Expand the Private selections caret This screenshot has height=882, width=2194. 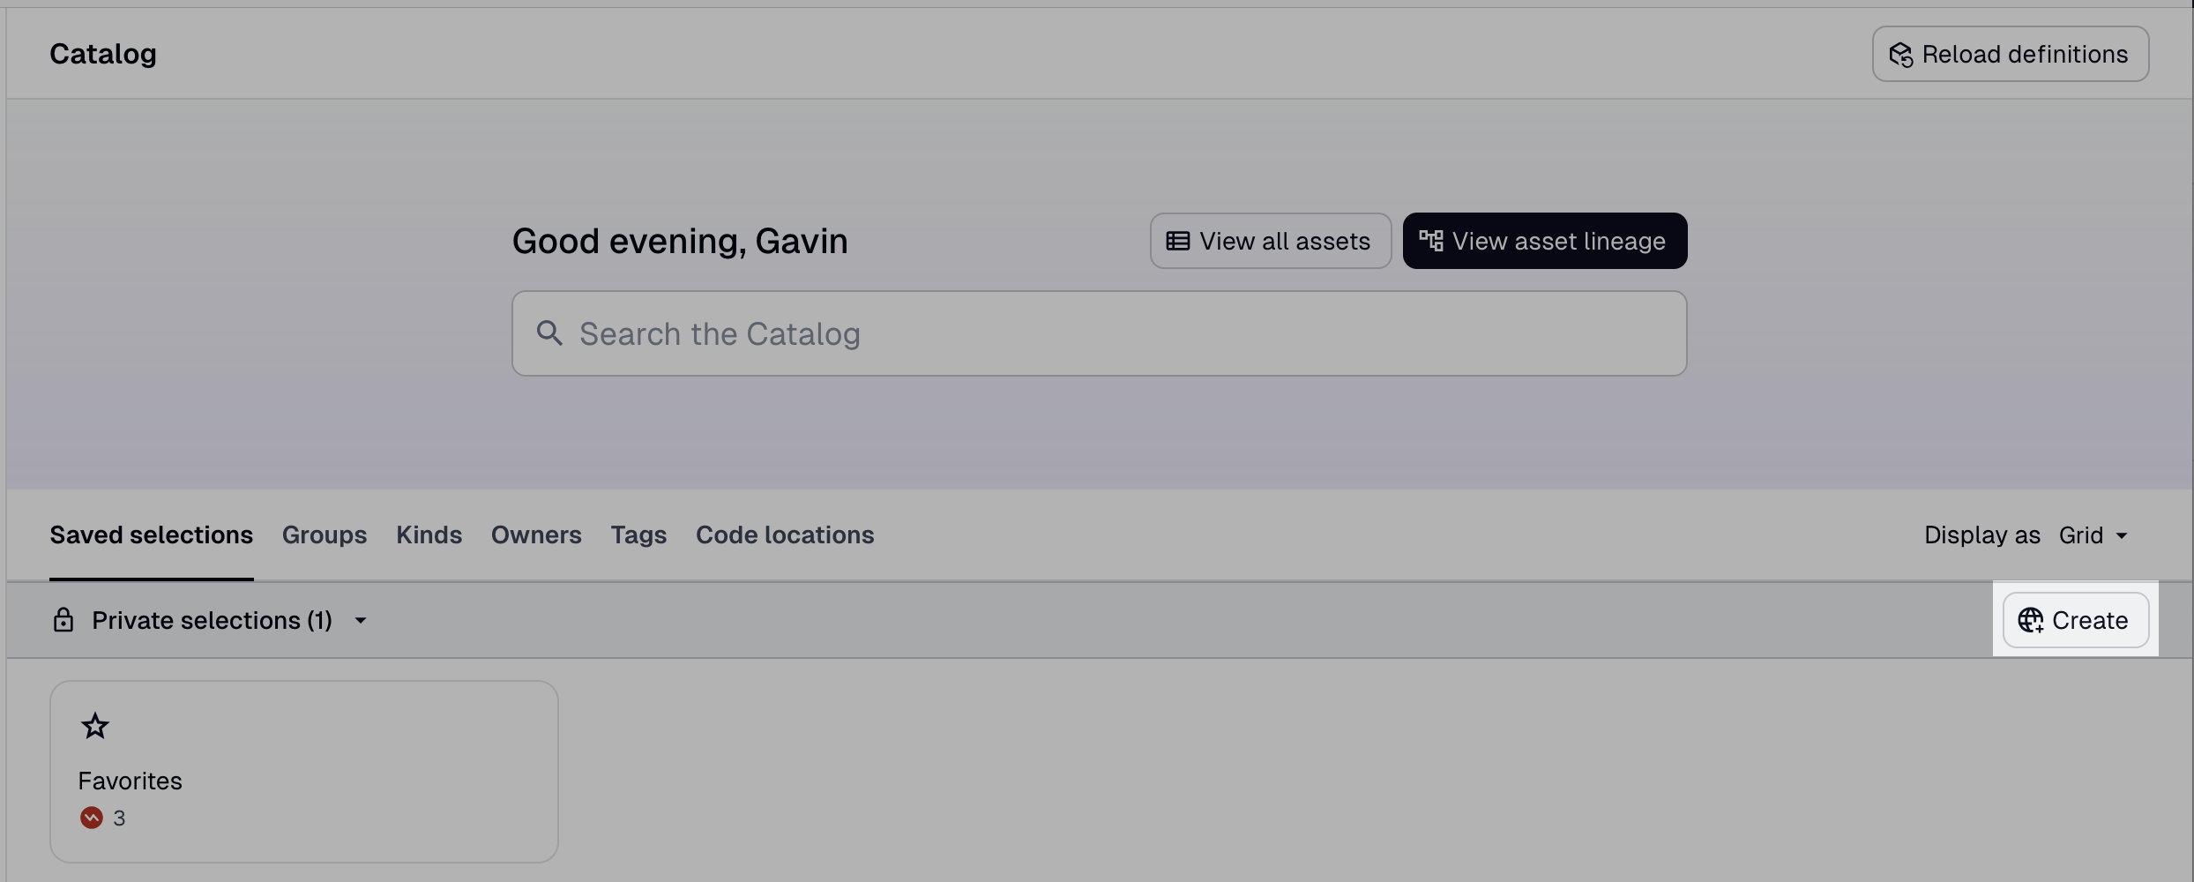pos(361,621)
